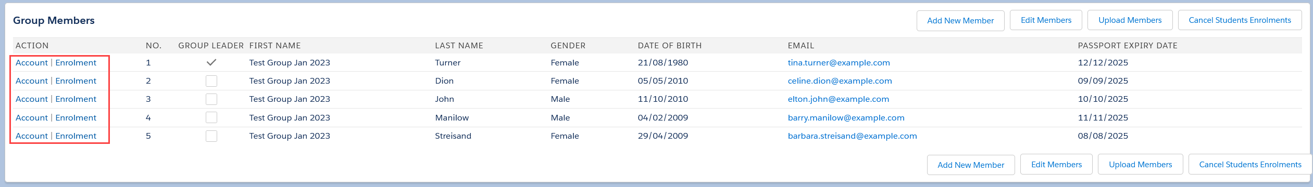Screen dimensions: 1313x187
Task: Select the Last Name column header
Action: pyautogui.click(x=459, y=46)
